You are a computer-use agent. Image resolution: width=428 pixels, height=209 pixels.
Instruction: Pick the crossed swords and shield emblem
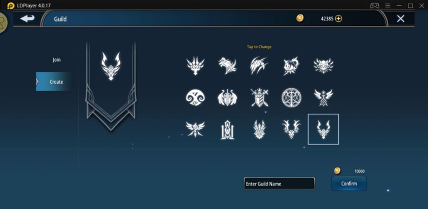[259, 97]
